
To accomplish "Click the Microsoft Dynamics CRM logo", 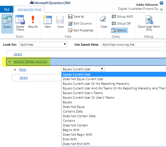I will (x=50, y=3).
